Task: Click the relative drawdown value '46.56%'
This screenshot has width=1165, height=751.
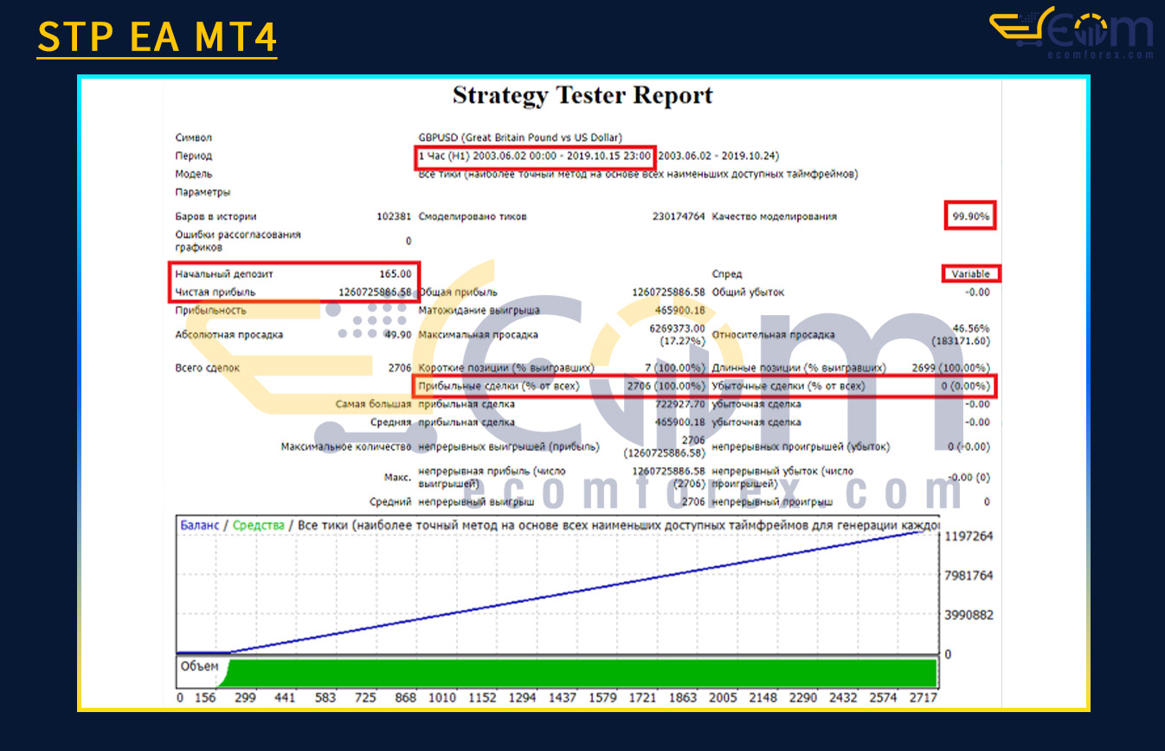Action: (x=971, y=328)
